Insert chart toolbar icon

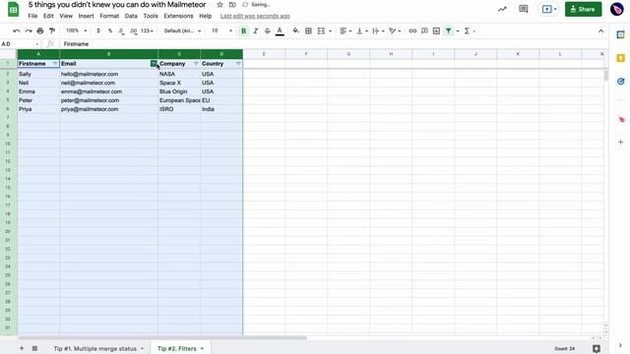pos(436,30)
